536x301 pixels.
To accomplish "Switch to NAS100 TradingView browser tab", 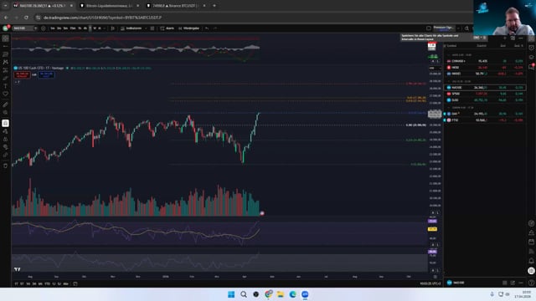I will click(x=43, y=6).
